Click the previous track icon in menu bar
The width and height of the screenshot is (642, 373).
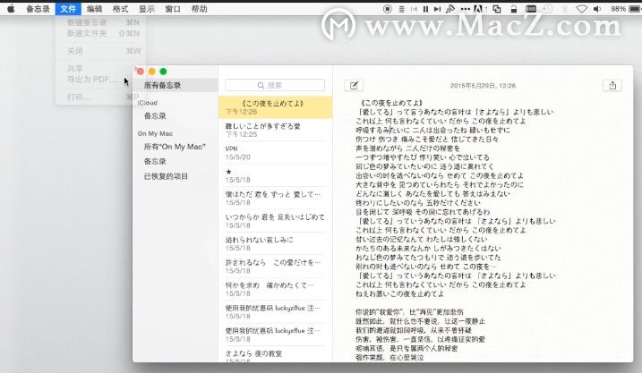[414, 9]
